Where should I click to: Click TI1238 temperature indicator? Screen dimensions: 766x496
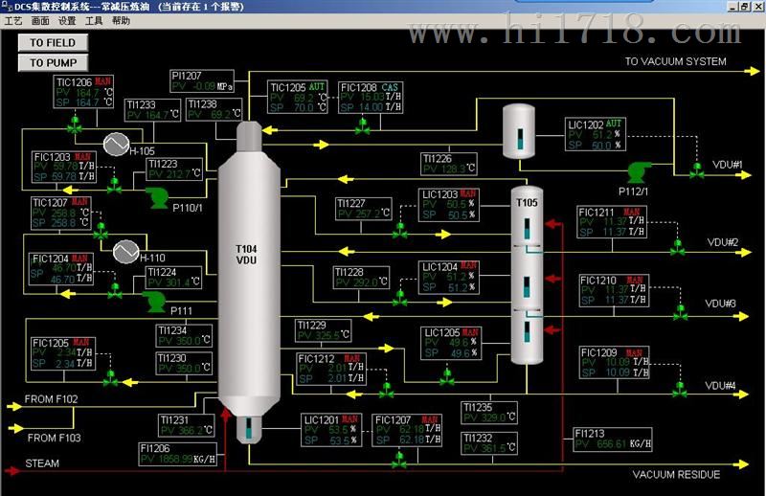pyautogui.click(x=214, y=109)
